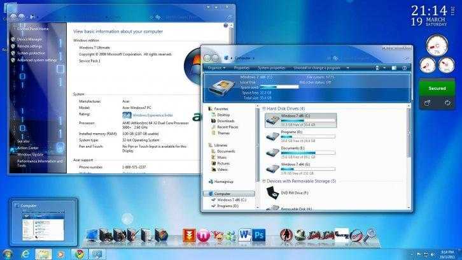Click Uninstall or change a program
The height and width of the screenshot is (260, 462).
[317, 68]
